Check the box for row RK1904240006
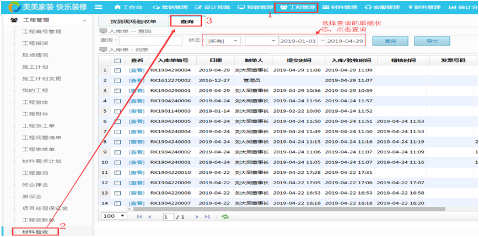This screenshot has width=479, height=237. coord(117,101)
